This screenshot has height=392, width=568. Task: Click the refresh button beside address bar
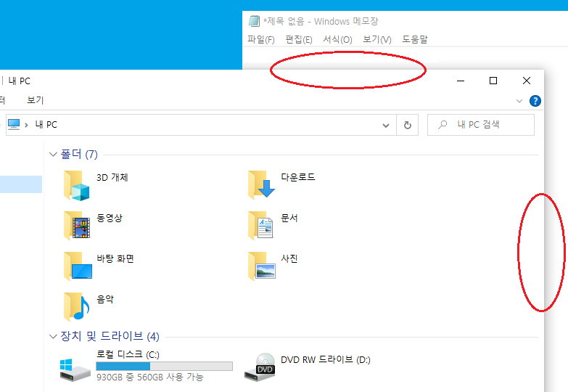(x=408, y=125)
